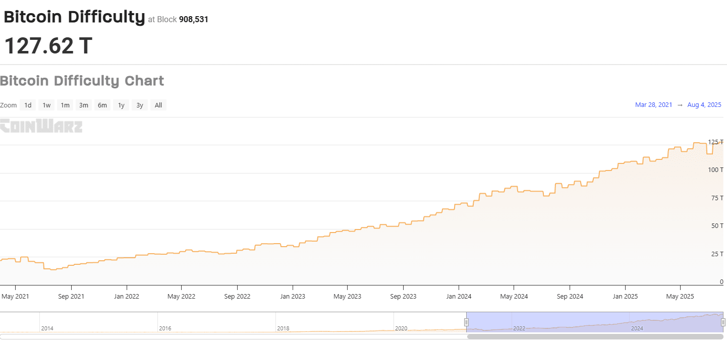Choose the 3m zoom option

84,105
